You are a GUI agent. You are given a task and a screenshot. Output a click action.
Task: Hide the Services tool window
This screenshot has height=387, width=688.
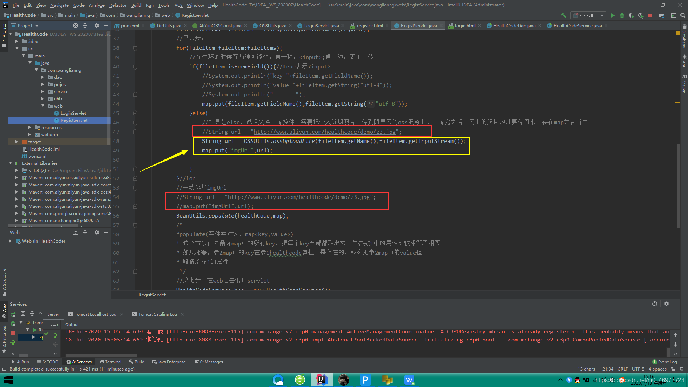676,304
